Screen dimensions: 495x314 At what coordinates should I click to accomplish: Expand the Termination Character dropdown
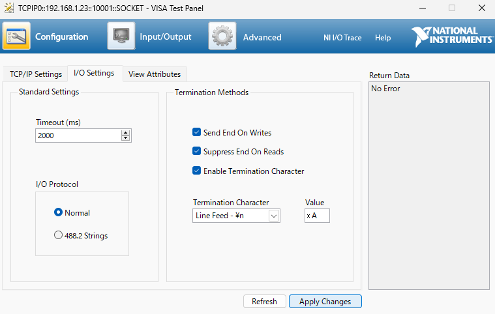tap(274, 216)
